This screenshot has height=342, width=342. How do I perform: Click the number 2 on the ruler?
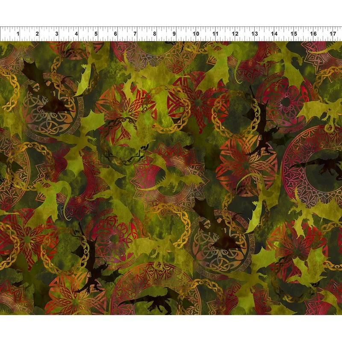tap(37, 34)
